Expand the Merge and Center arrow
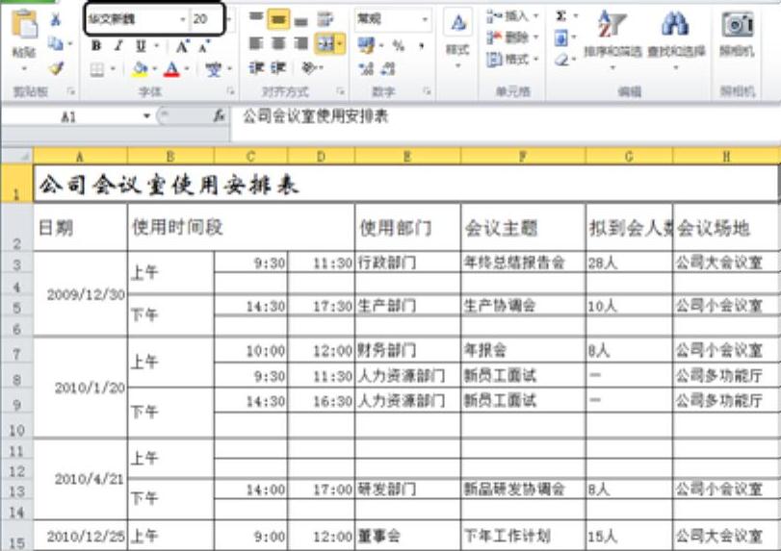Screen dimensions: 781x551 point(340,44)
